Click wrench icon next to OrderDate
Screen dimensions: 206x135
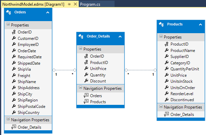click(14, 51)
